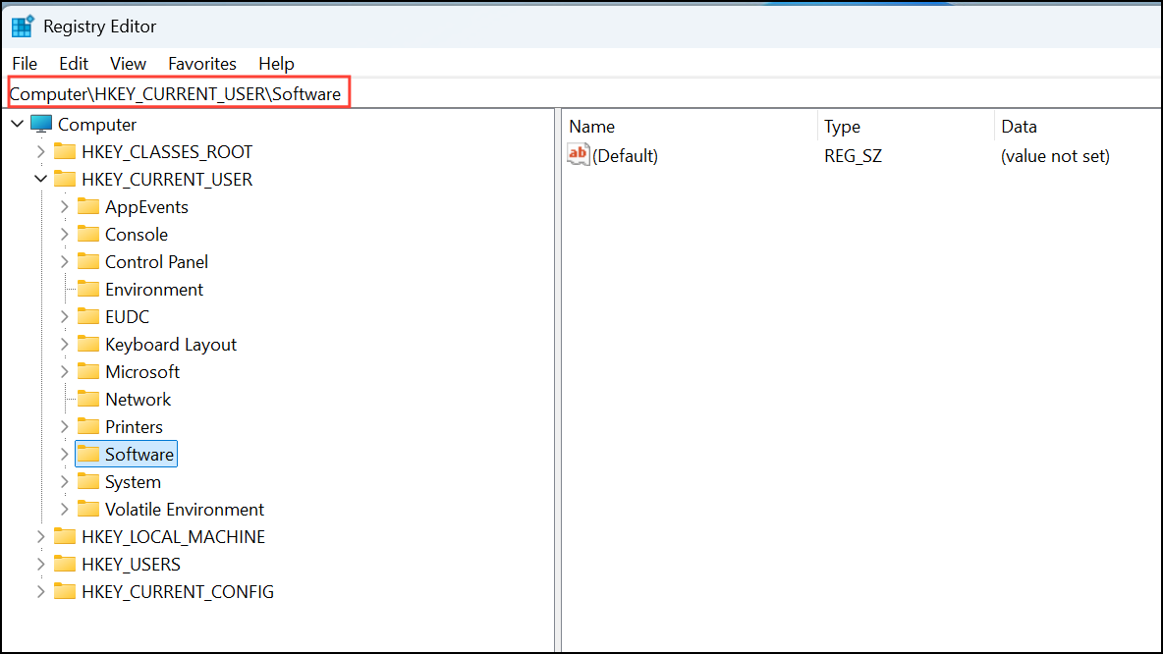Select the Computer tree label
The image size is (1163, 654).
[x=97, y=125]
